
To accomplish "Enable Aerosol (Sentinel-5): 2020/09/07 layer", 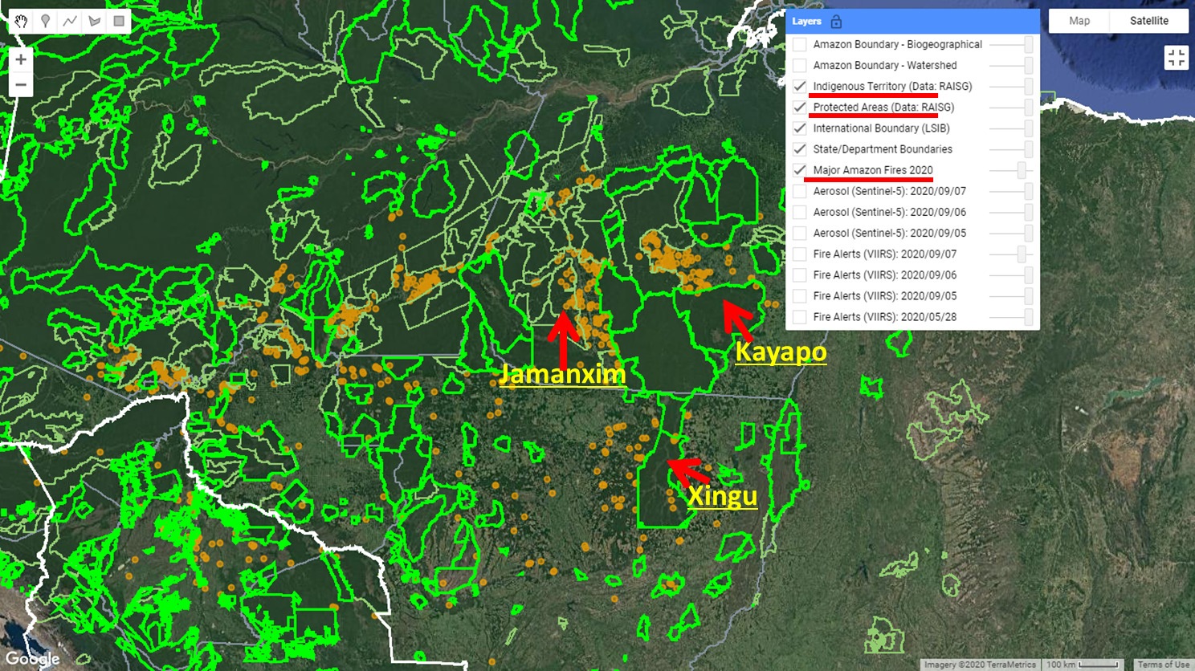I will (x=799, y=191).
